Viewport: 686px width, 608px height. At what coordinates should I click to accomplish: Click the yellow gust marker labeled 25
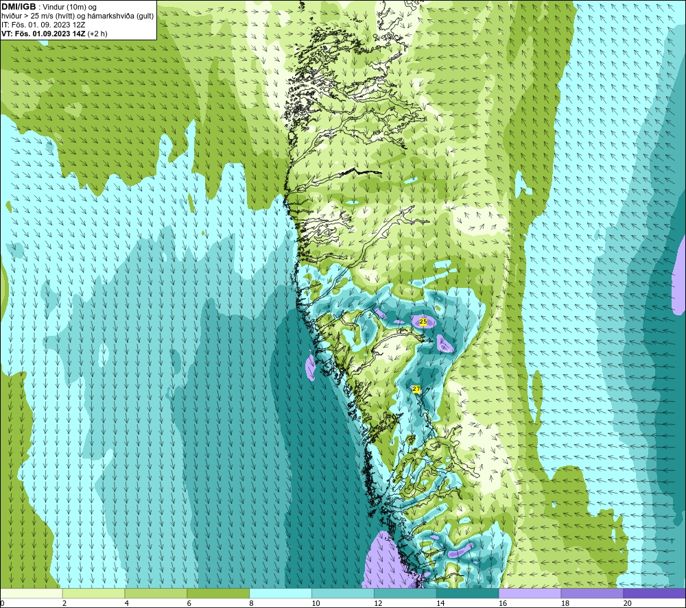coord(423,321)
